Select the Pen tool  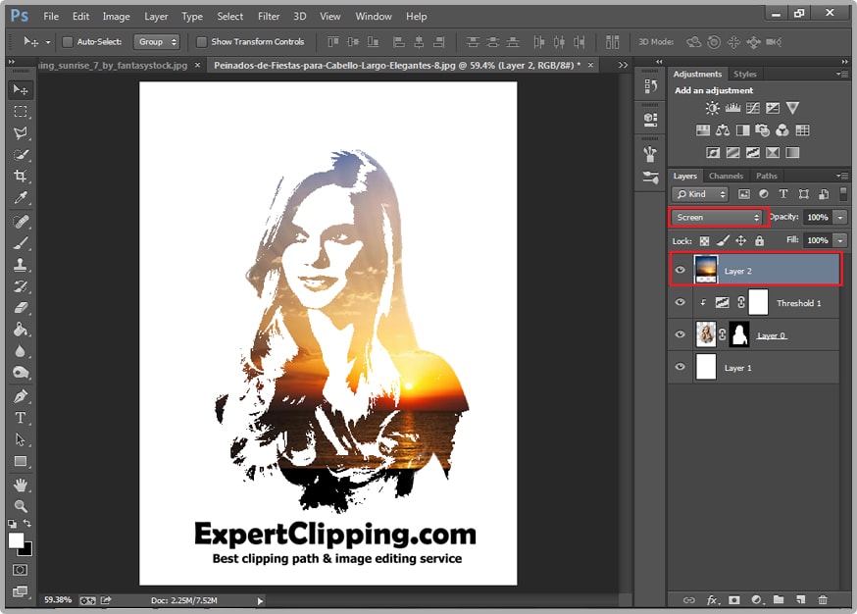[x=20, y=395]
